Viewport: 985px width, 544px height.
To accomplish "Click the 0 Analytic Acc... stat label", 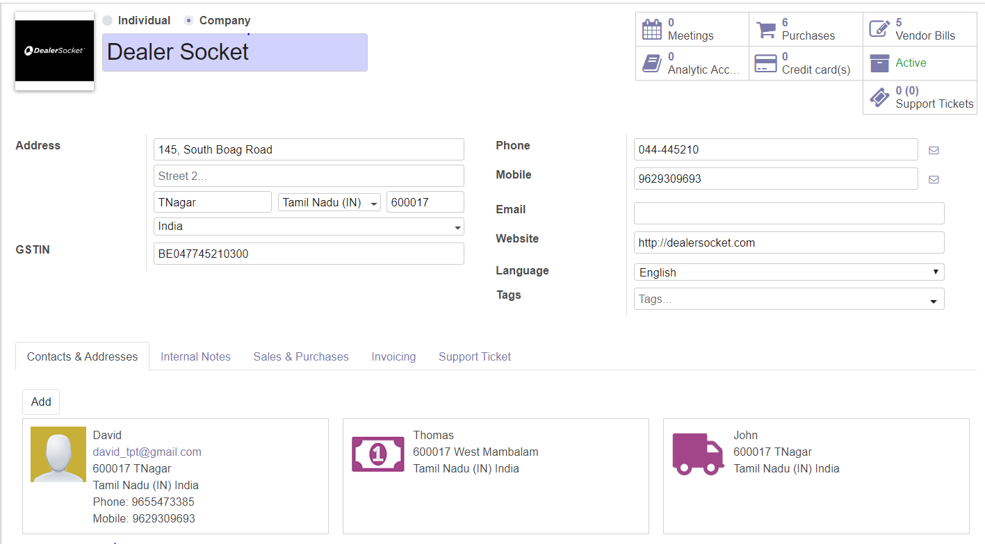I will 703,63.
